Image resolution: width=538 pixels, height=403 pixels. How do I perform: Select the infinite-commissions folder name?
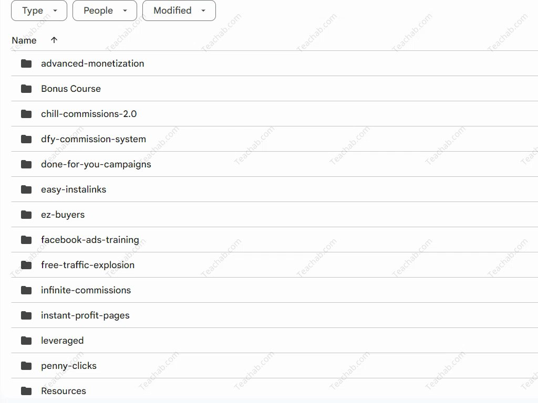(86, 290)
